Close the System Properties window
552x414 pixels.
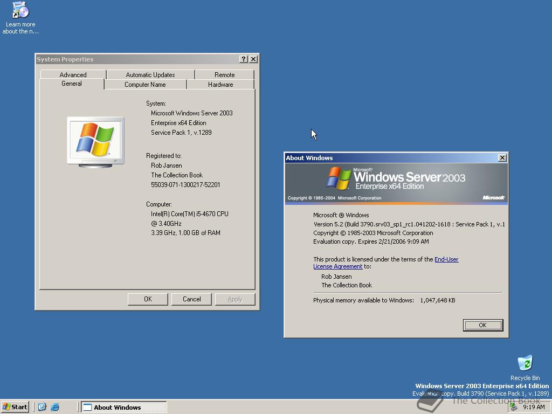click(x=253, y=59)
